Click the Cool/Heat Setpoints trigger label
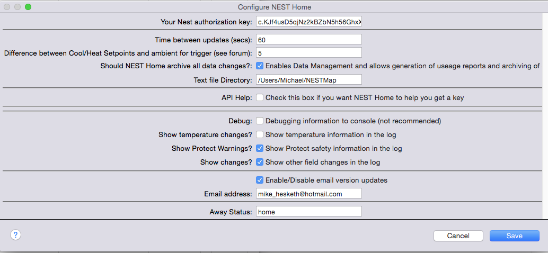The width and height of the screenshot is (548, 253). click(128, 53)
